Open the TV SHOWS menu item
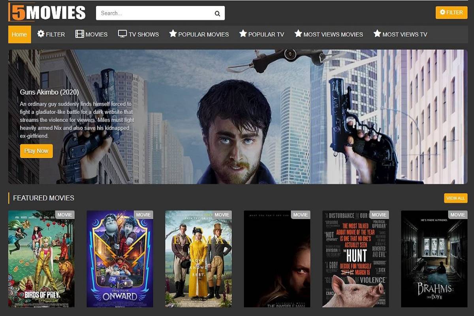 click(139, 34)
